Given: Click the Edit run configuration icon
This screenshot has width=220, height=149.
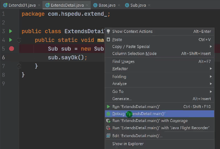Looking at the screenshot, I should pos(108,136).
